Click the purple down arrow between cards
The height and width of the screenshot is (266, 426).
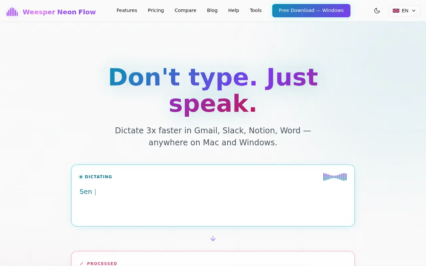[x=213, y=238]
